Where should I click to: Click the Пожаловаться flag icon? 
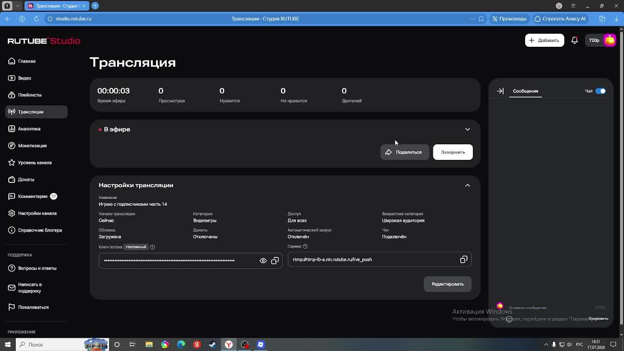[x=12, y=307]
